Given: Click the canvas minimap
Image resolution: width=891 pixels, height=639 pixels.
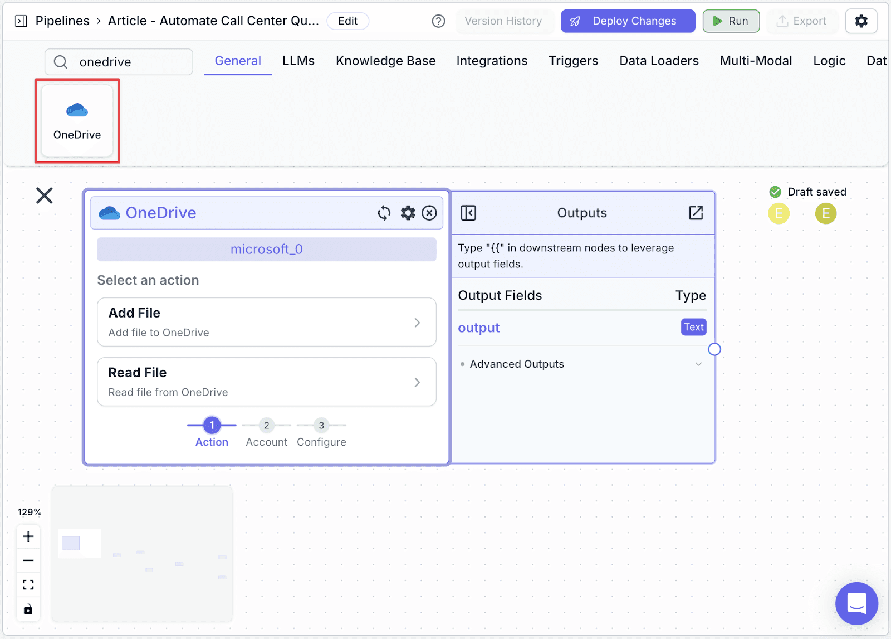Looking at the screenshot, I should click(142, 554).
